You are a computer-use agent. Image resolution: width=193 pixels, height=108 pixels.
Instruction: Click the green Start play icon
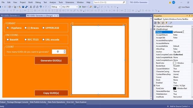(x=80, y=7)
